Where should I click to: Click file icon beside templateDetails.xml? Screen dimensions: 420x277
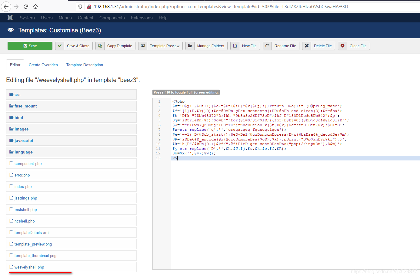click(12, 232)
